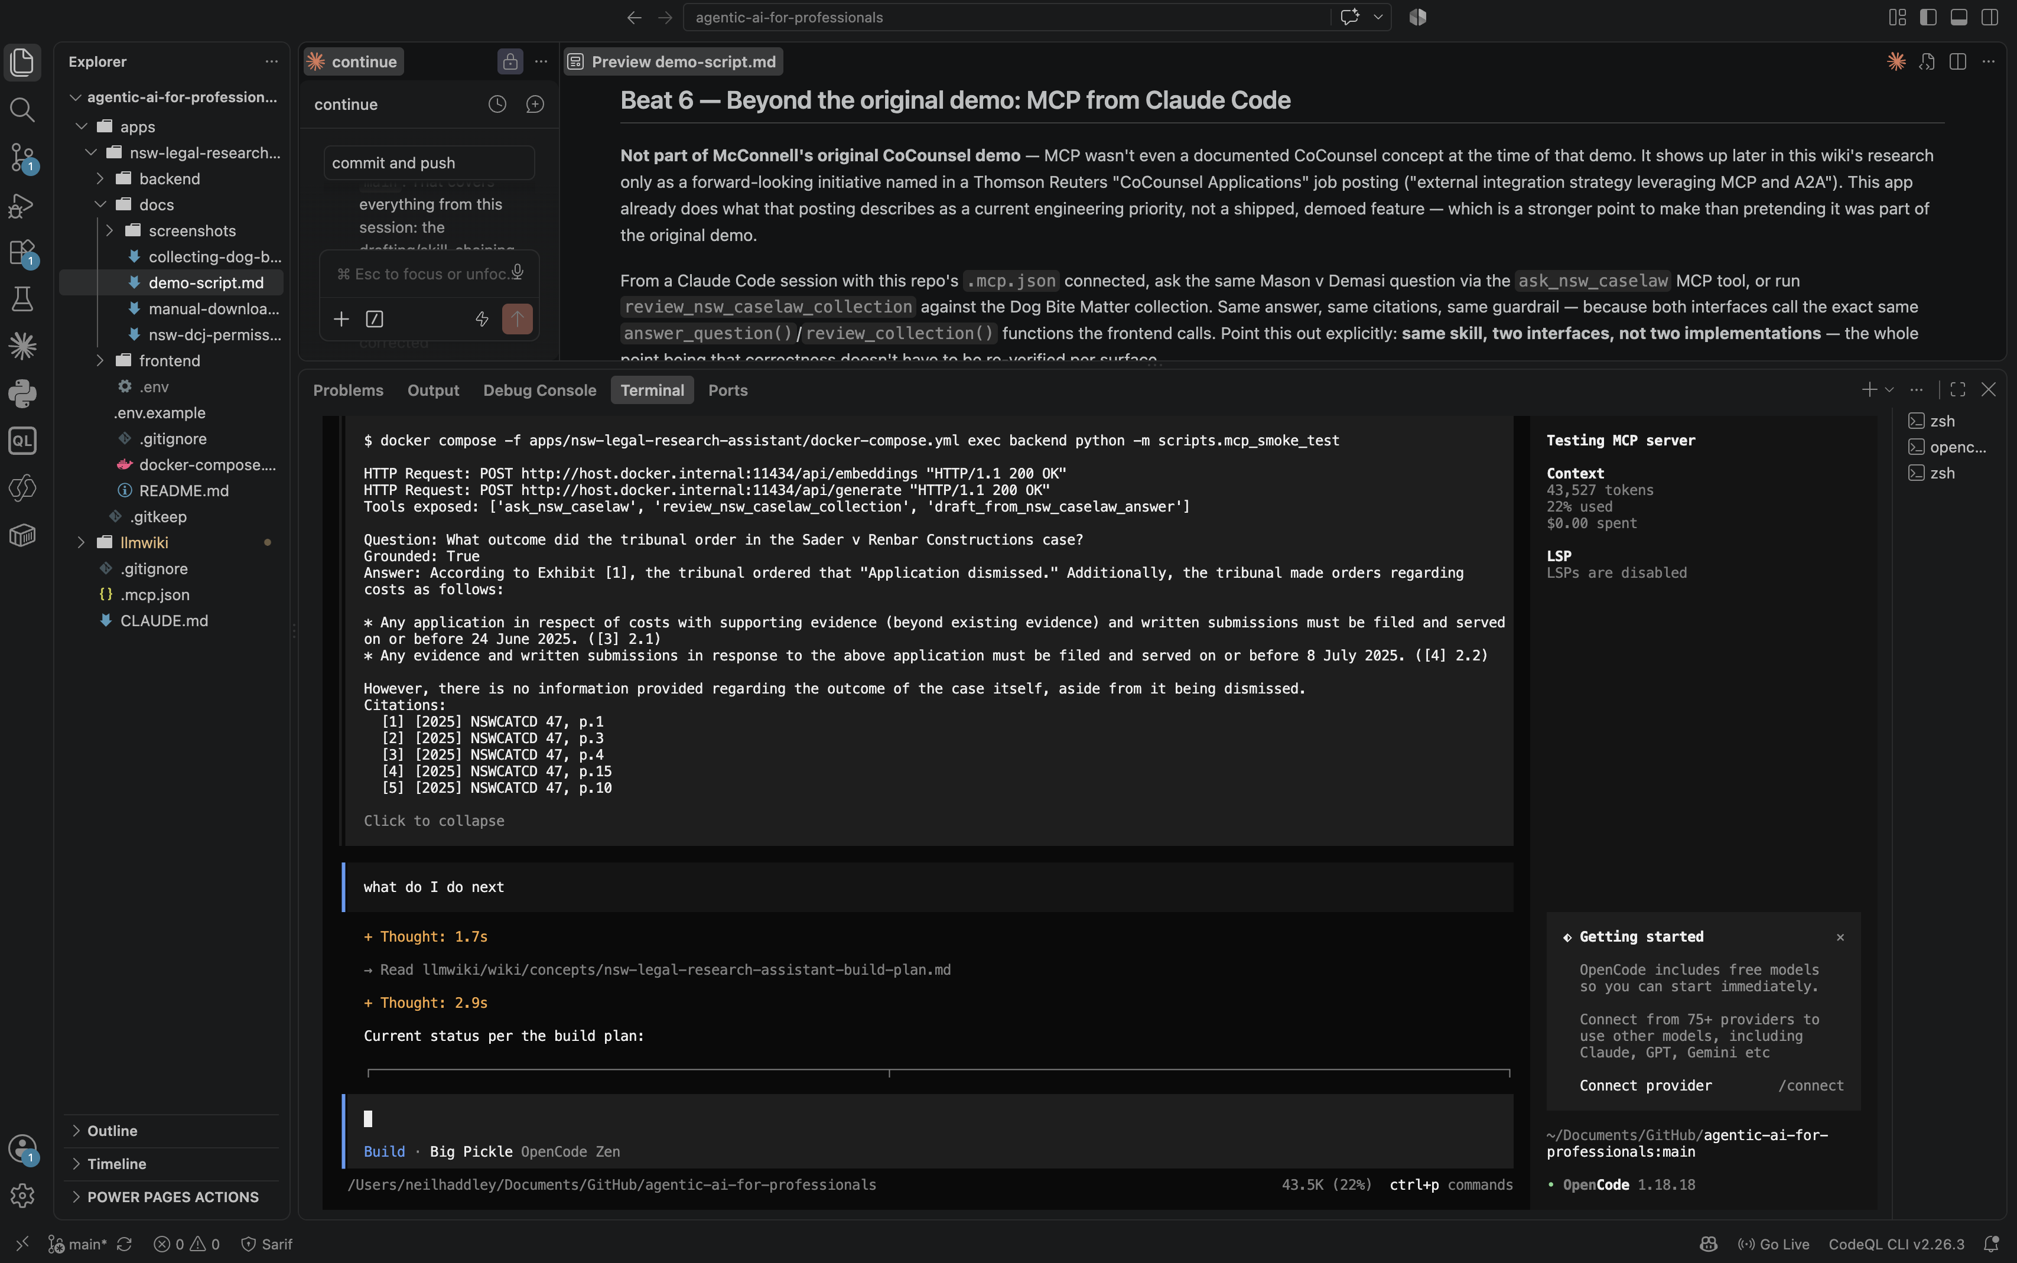Screen dimensions: 2017x1263
Task: Add an attachment with the plus icon
Action: 341,319
